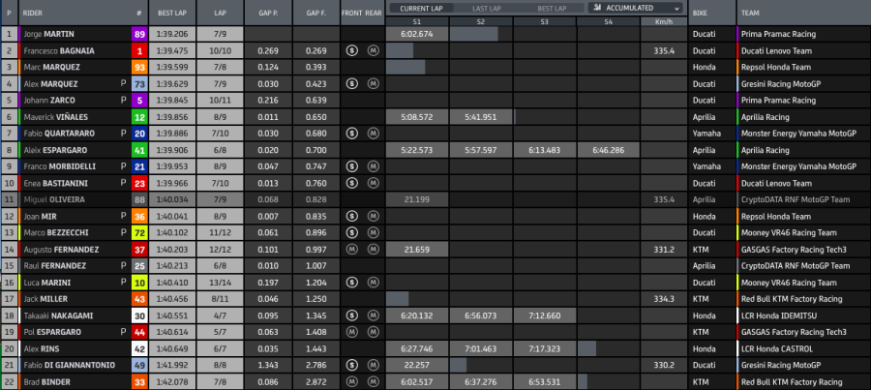Select rider name Miguel OLIVEIRA

pyautogui.click(x=54, y=200)
